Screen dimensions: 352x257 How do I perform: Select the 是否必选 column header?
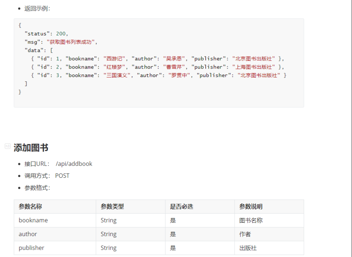point(181,207)
